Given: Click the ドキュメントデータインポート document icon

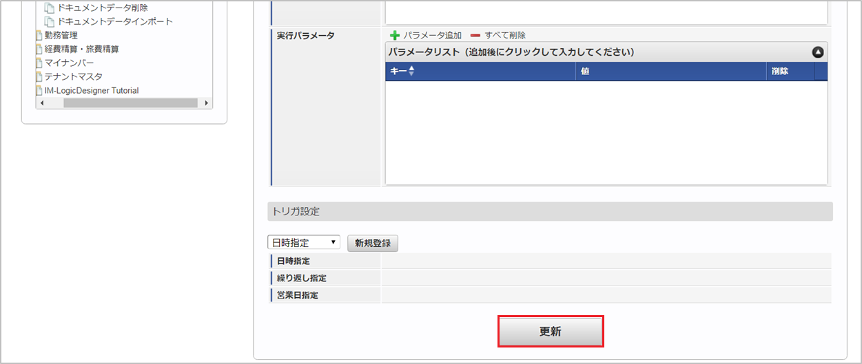Looking at the screenshot, I should (x=50, y=21).
